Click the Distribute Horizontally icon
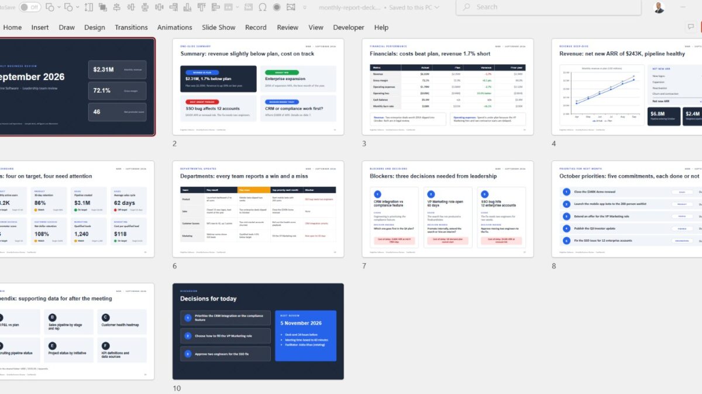702x394 pixels. tap(159, 7)
